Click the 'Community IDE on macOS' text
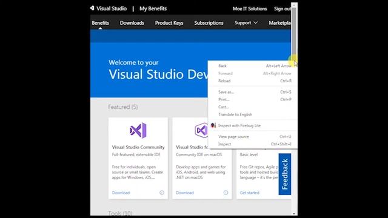 coord(199,154)
